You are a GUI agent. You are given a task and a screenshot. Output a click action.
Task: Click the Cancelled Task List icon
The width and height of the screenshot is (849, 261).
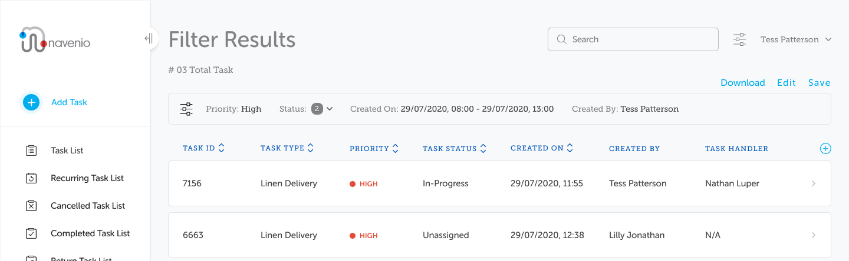pos(32,206)
